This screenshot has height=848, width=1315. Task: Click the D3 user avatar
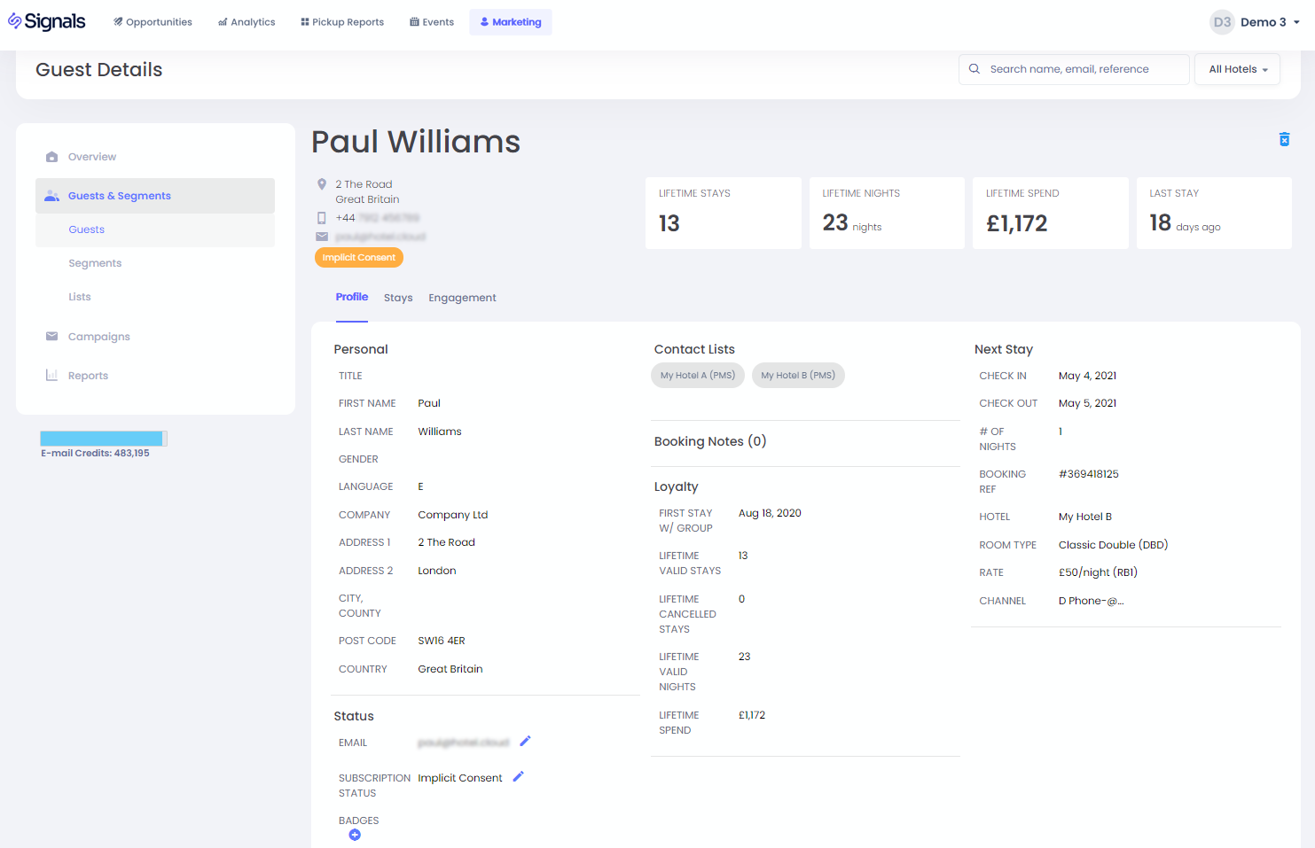[1222, 22]
